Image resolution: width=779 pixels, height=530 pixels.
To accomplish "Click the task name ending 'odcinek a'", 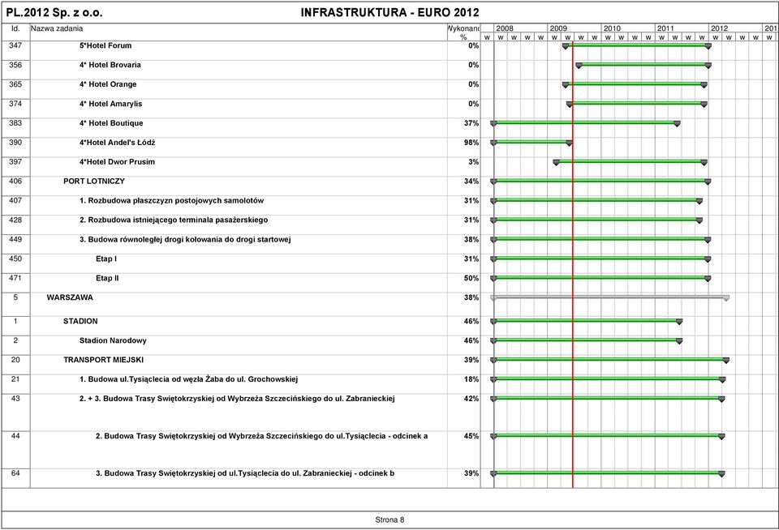I will click(x=262, y=436).
